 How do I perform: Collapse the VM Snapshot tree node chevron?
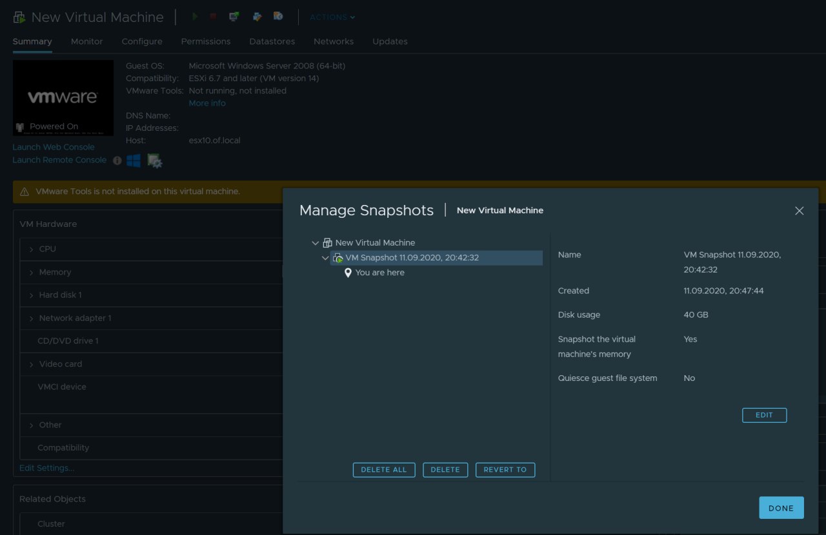[x=325, y=258]
